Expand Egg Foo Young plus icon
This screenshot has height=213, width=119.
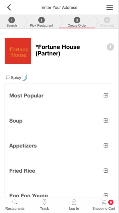pos(106,195)
